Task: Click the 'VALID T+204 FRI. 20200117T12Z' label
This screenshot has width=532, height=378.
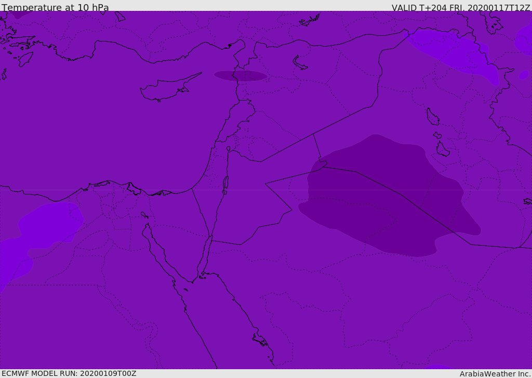Action: (461, 7)
